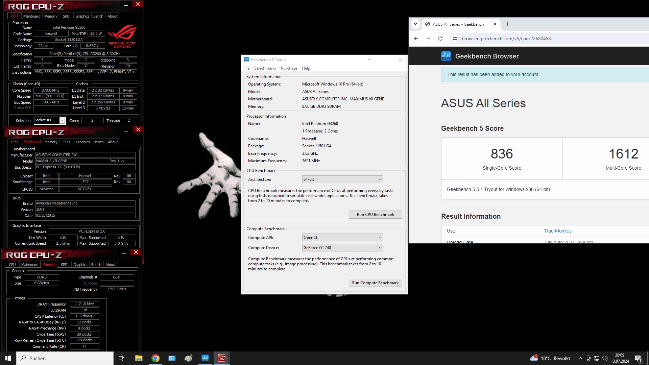Close the middle ROG CPU-Z Mainboard window
The image size is (649, 365).
tap(138, 130)
